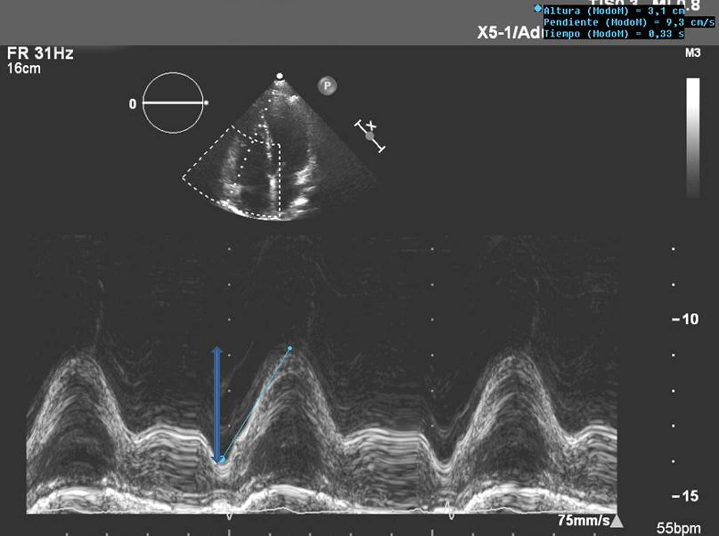Click the -15 depth scale marker
Image resolution: width=719 pixels, height=536 pixels.
click(685, 496)
